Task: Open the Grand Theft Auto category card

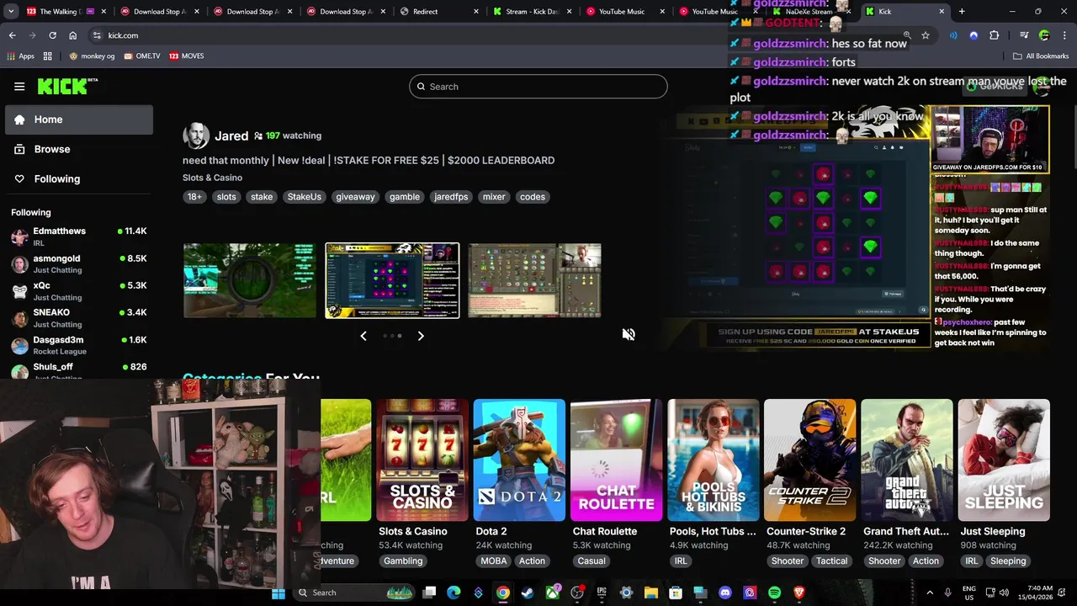Action: (907, 460)
